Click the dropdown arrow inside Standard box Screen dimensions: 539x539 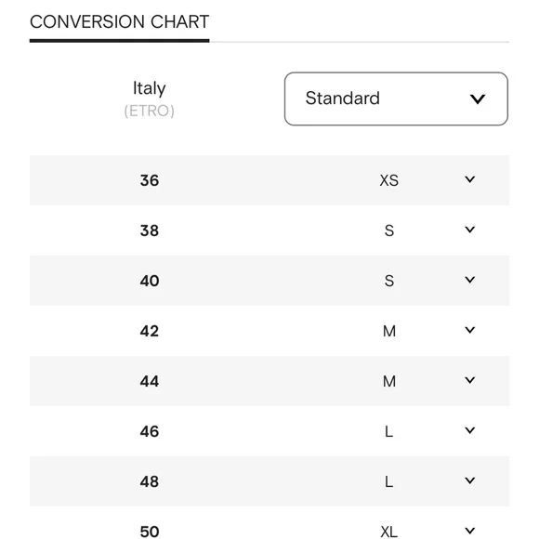(478, 99)
